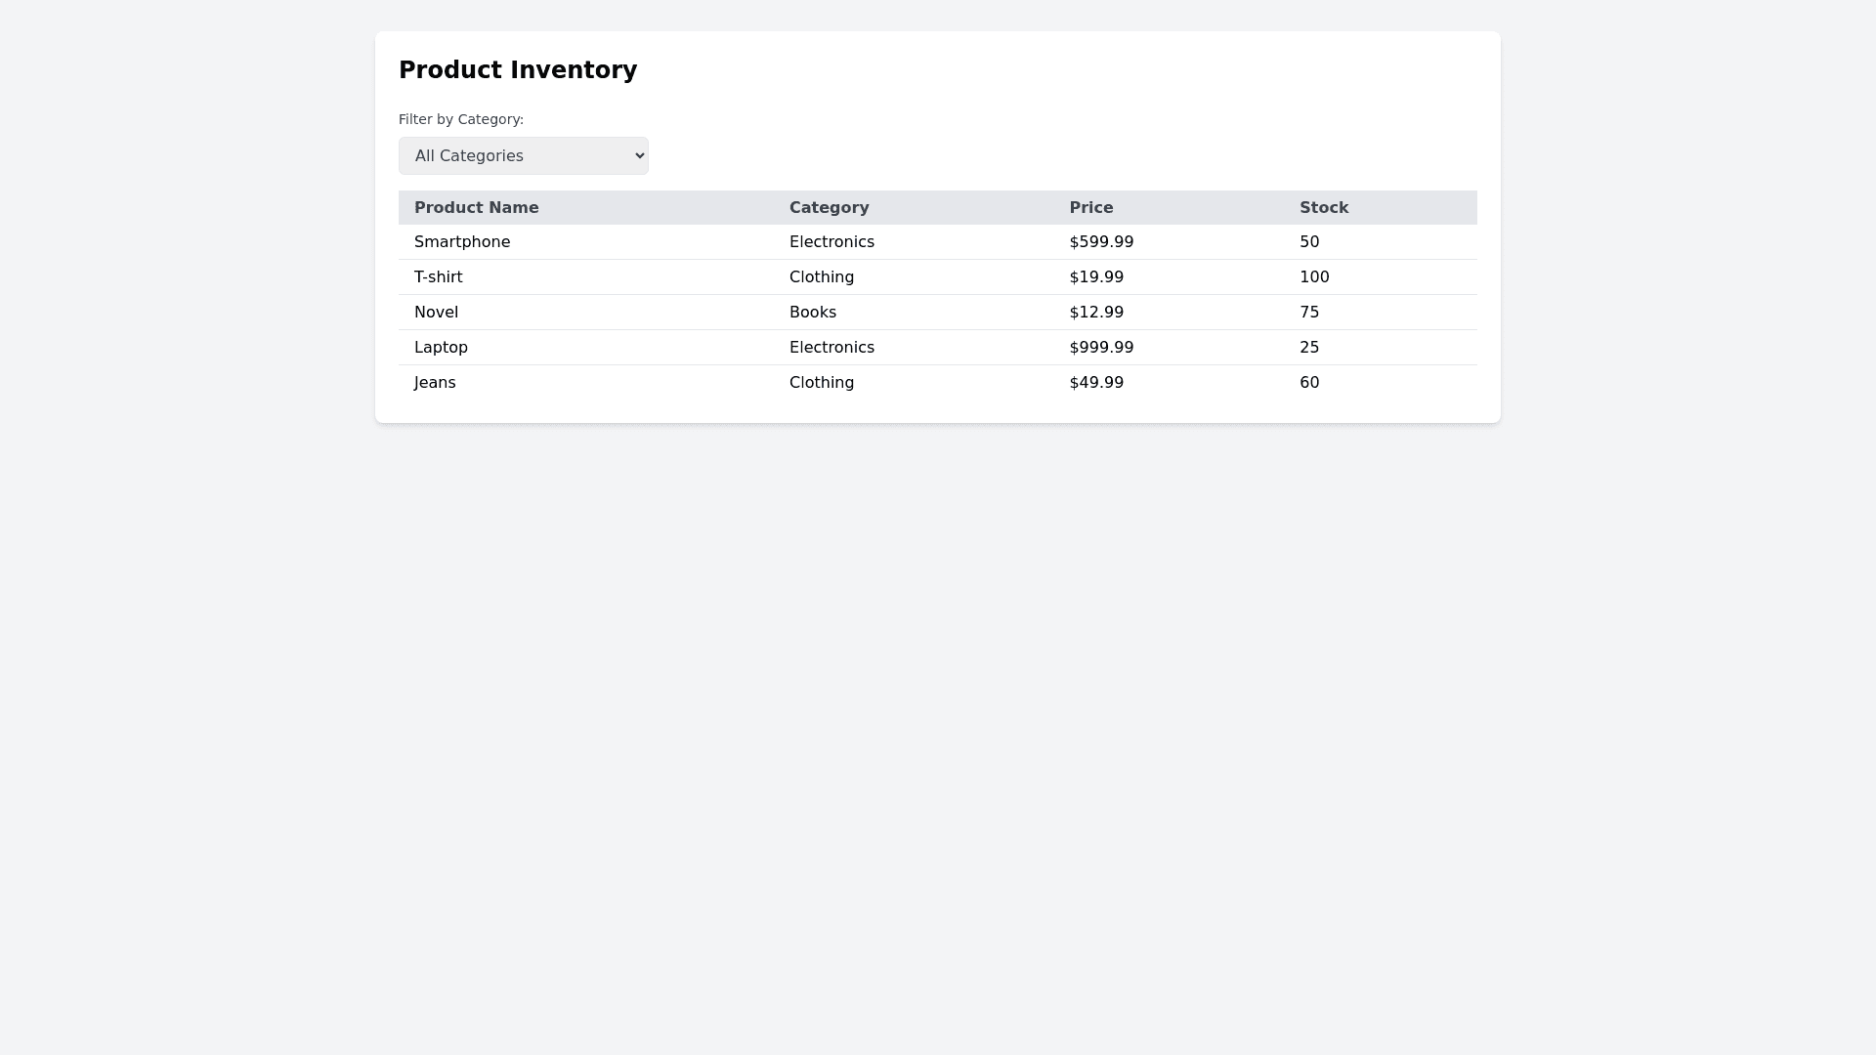Open the All Categories filter dropdown
Screen dimensions: 1876x1055
click(523, 156)
